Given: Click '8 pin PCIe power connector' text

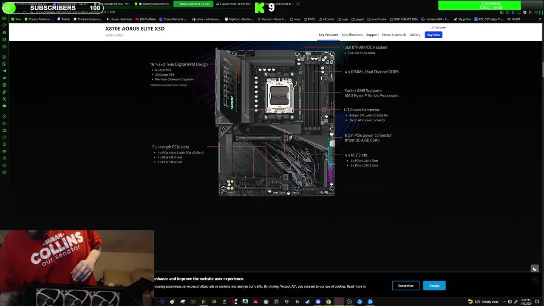Looking at the screenshot, I should [368, 135].
